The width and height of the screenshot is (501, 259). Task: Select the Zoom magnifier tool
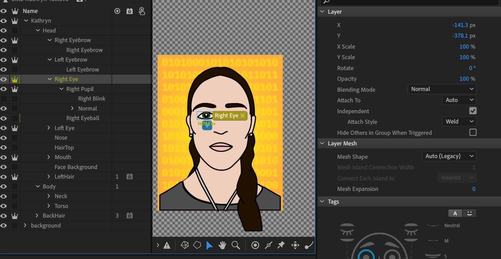point(236,245)
